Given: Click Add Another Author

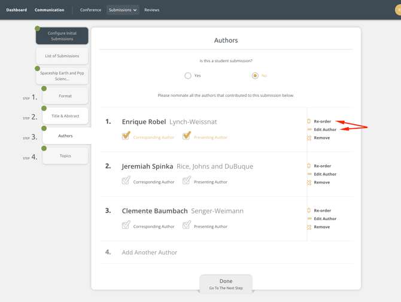Looking at the screenshot, I should point(150,252).
